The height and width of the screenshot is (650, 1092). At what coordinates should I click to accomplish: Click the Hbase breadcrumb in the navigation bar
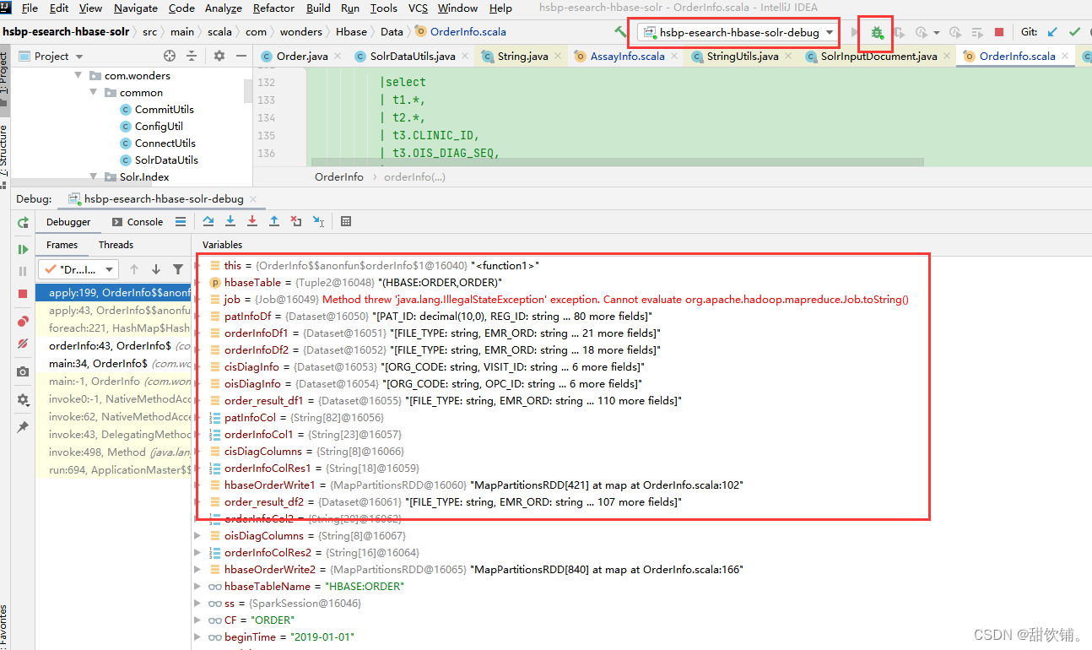[x=351, y=32]
